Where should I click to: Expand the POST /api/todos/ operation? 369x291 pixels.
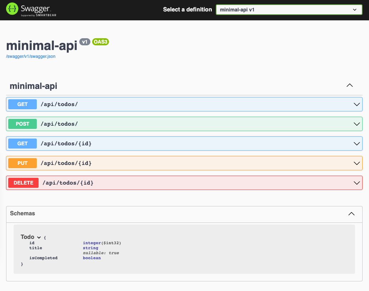coord(356,124)
